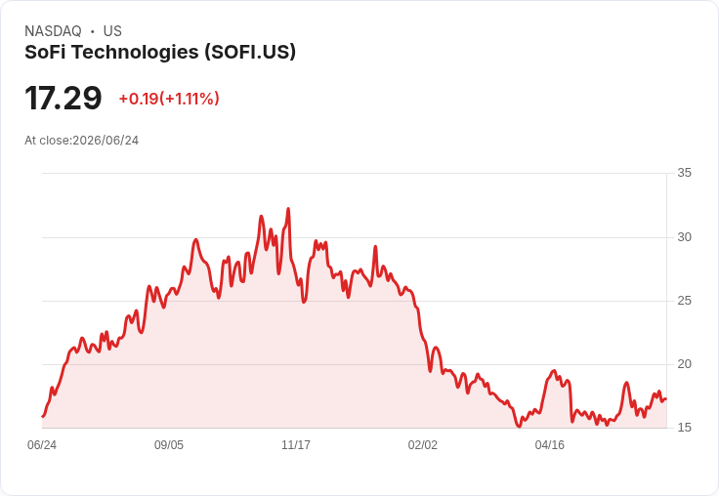Viewport: 719px width, 496px height.
Task: Click the lowest dip near the 15 gridline
Action: point(519,426)
